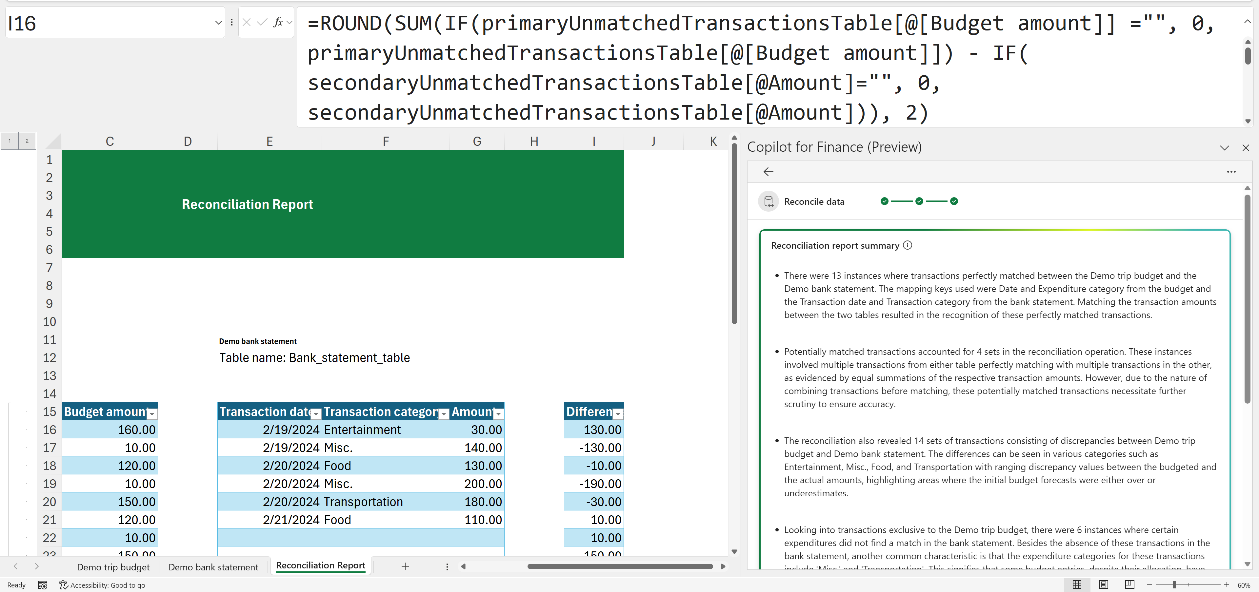The width and height of the screenshot is (1259, 592).
Task: Switch to Demo trip budget sheet
Action: pyautogui.click(x=113, y=567)
